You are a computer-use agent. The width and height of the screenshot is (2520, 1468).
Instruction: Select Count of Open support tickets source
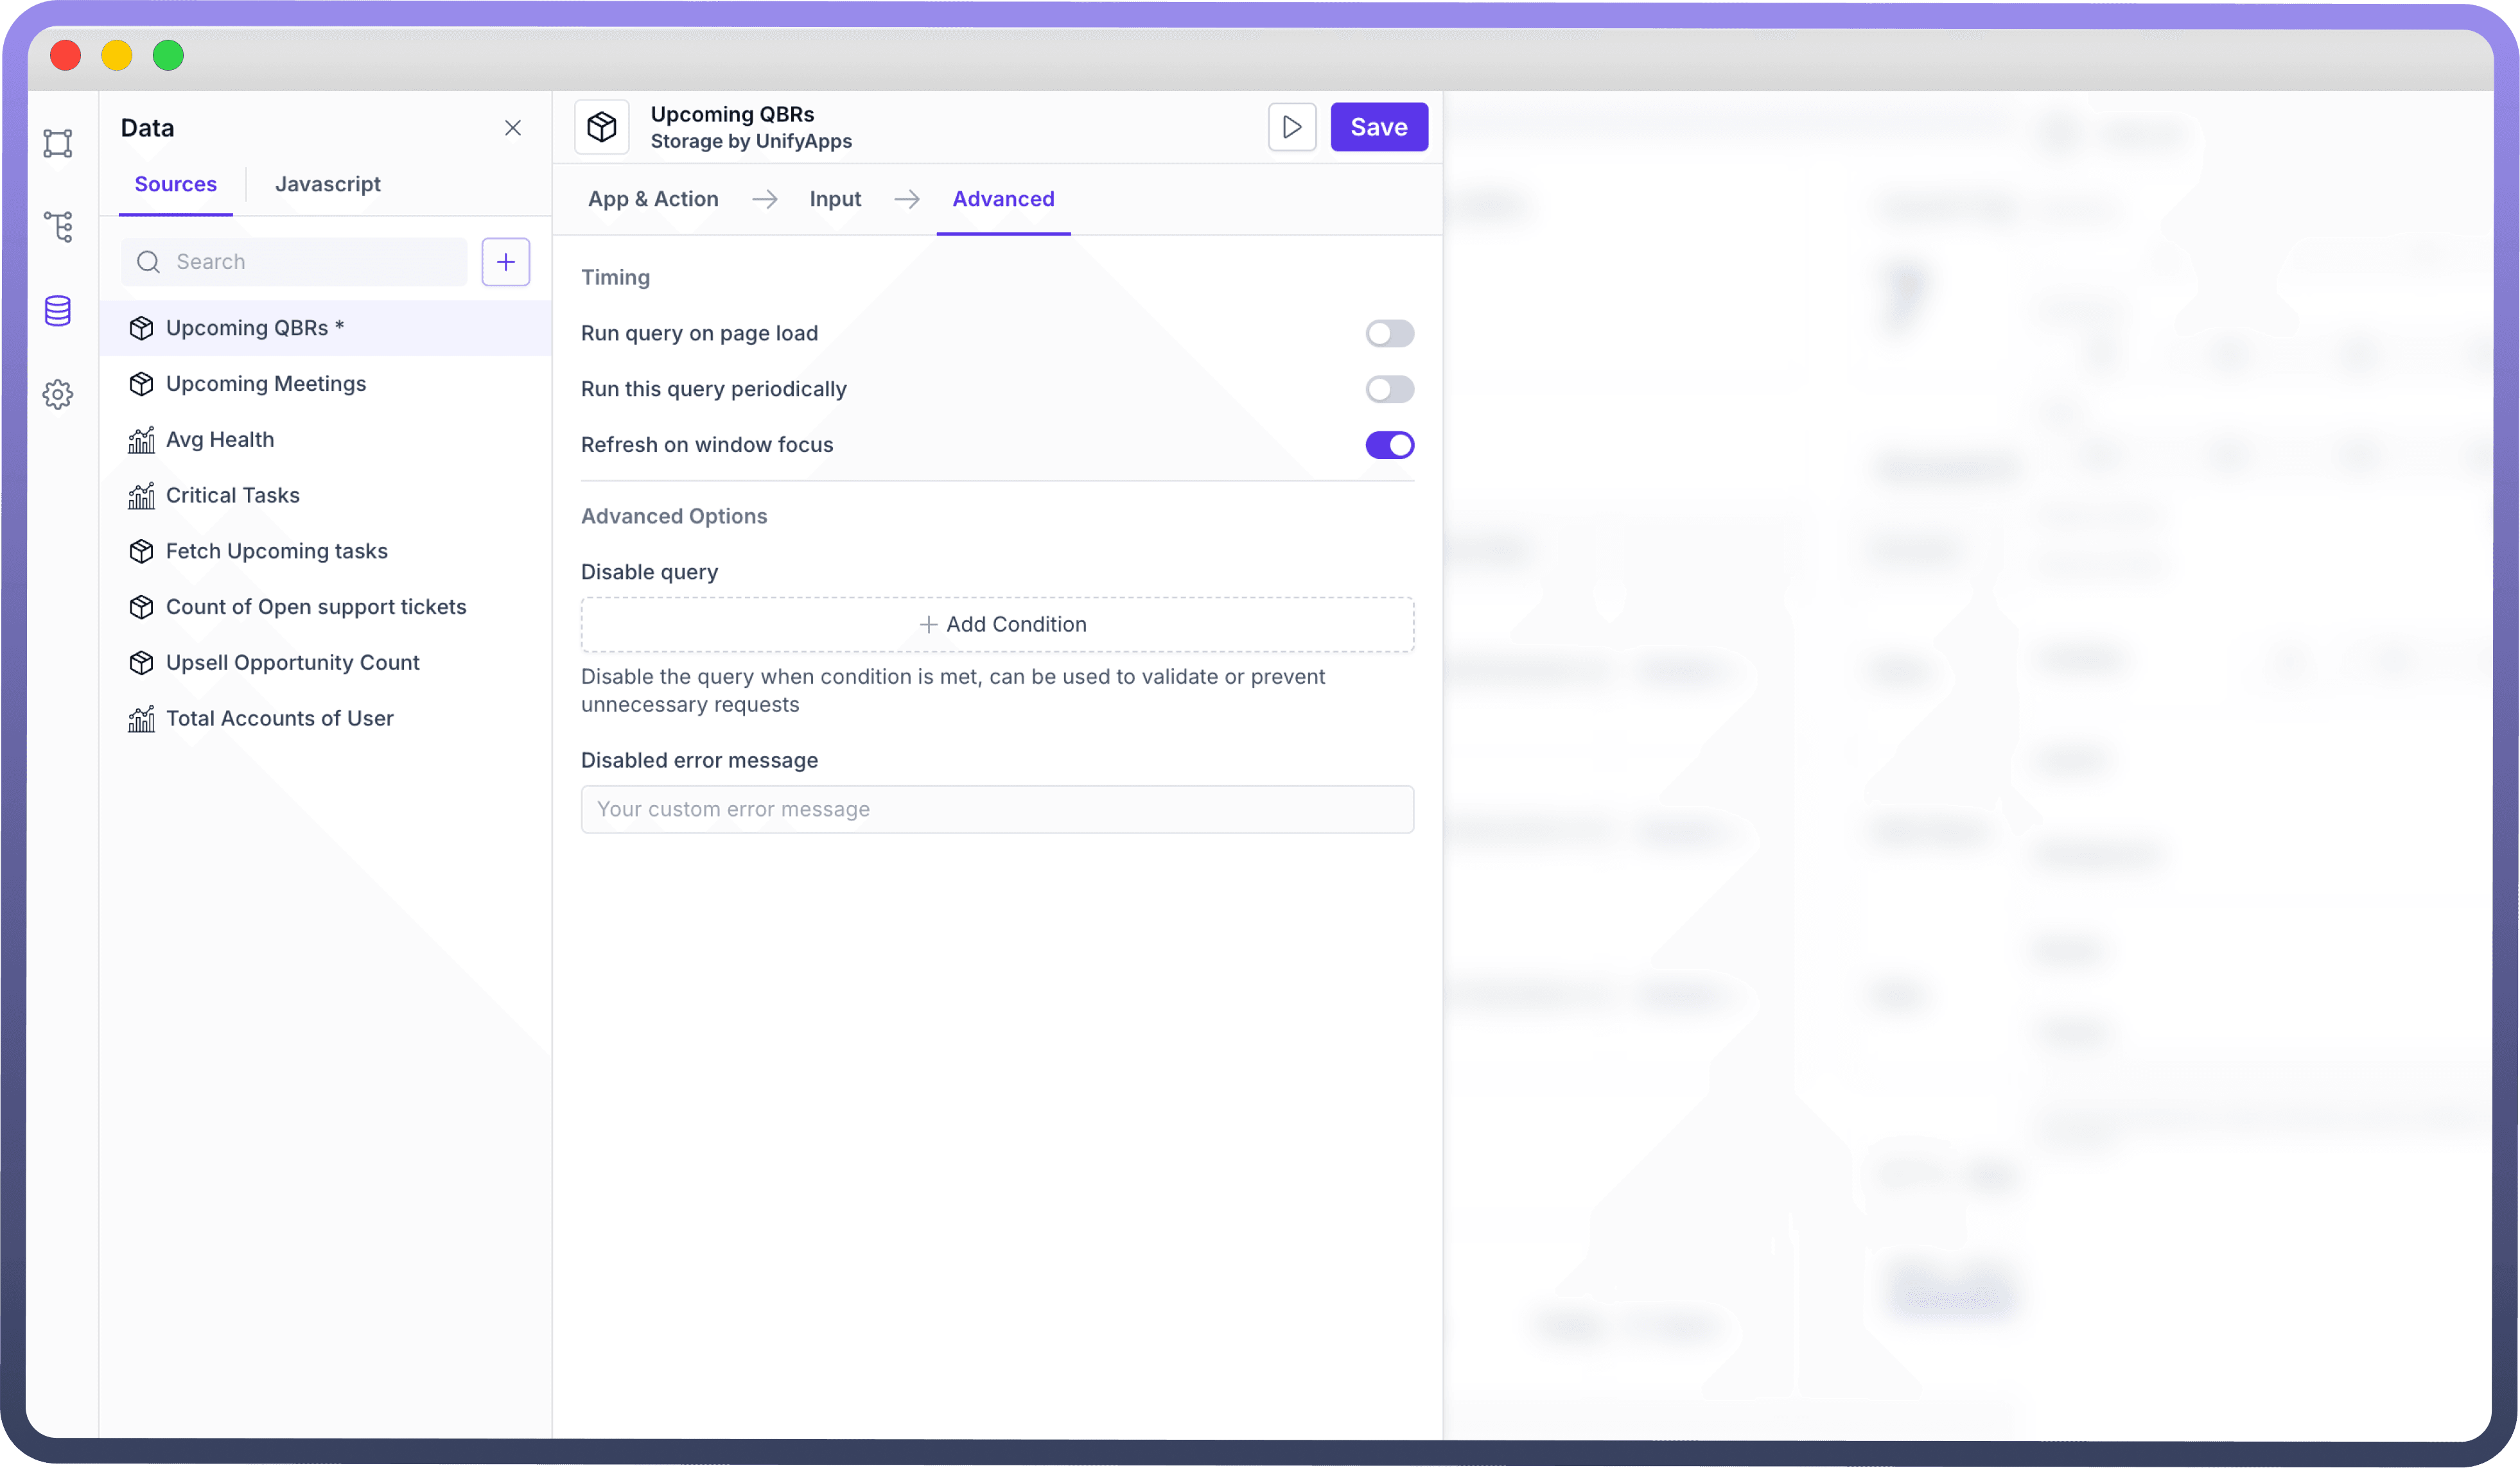tap(316, 607)
